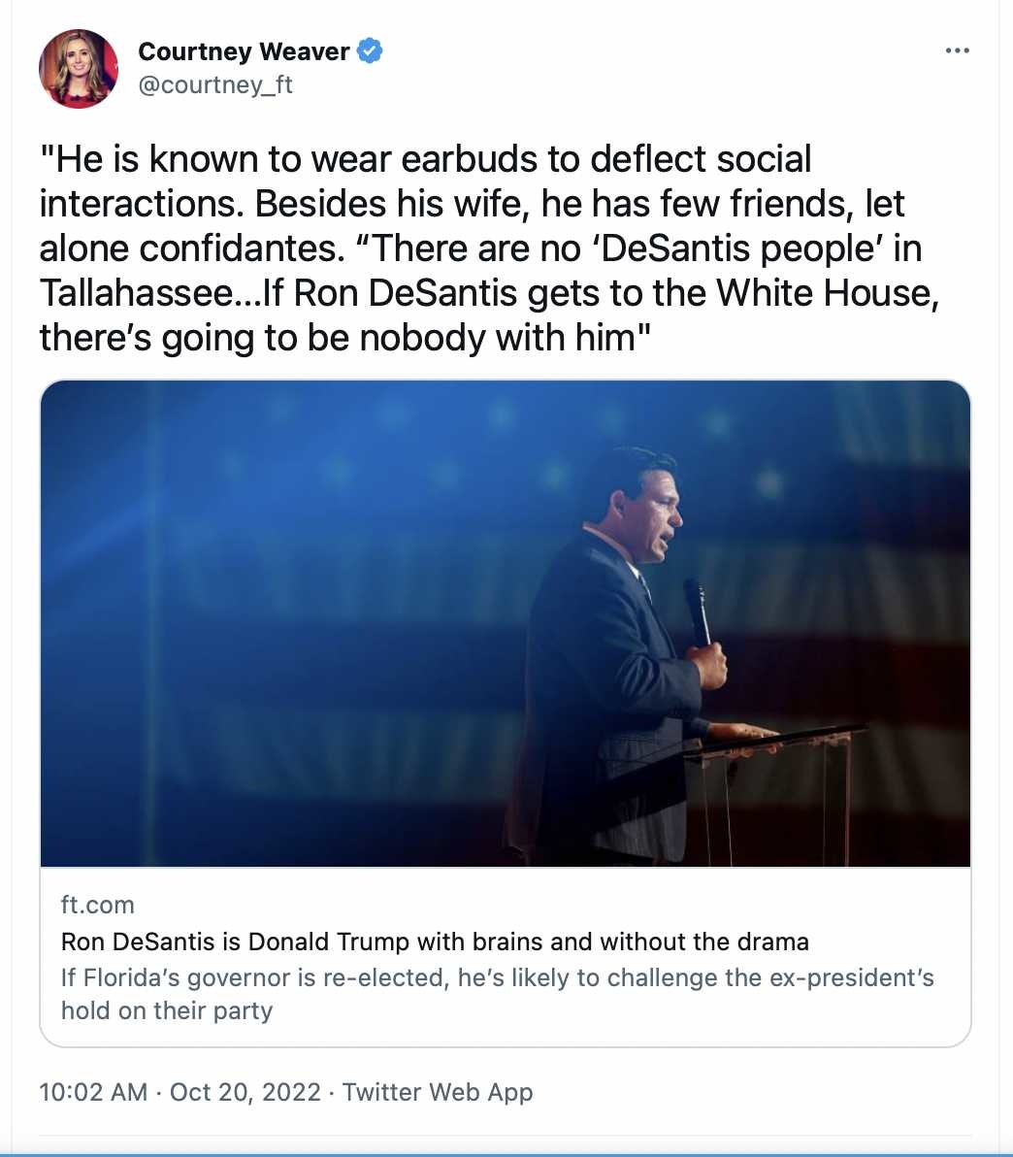The image size is (1013, 1157).
Task: Click the Courtney Weaver display name
Action: (244, 50)
